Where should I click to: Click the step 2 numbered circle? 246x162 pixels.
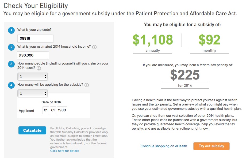11,47
